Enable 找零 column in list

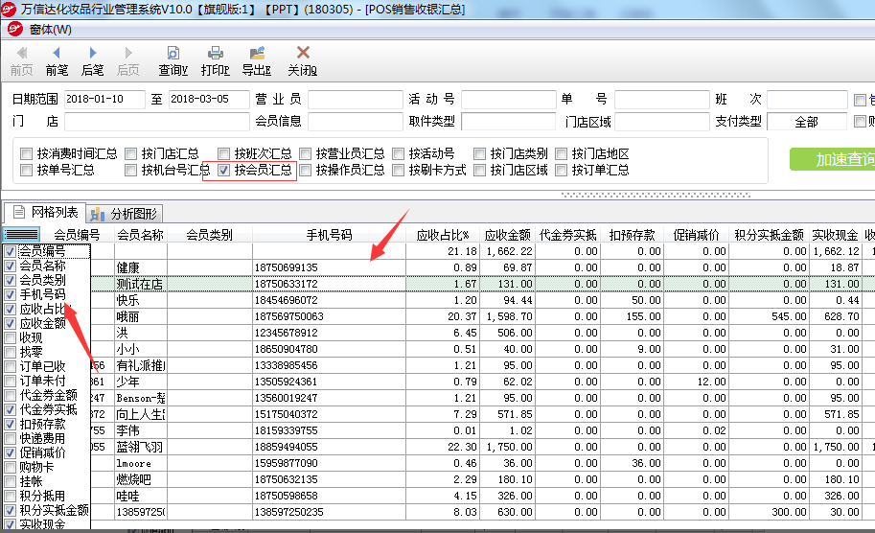tap(10, 352)
